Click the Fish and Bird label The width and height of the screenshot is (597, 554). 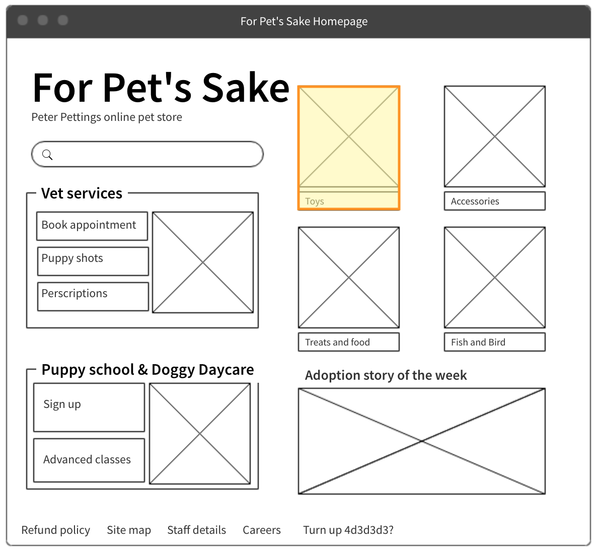point(495,342)
